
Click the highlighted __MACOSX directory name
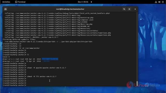point(46,61)
